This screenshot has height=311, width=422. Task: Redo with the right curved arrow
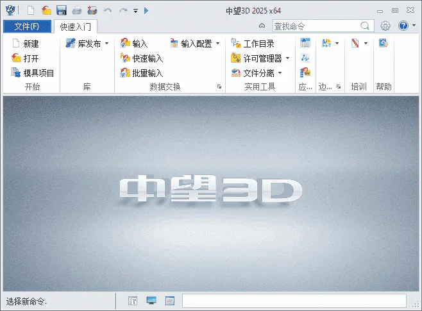pyautogui.click(x=123, y=10)
